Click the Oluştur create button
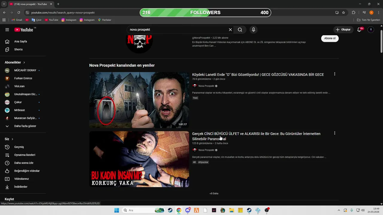This screenshot has height=215, width=383. [343, 30]
